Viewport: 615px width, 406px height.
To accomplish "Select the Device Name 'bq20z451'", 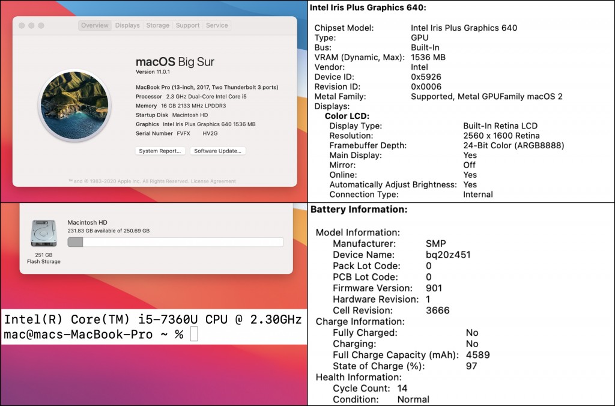I will point(448,255).
